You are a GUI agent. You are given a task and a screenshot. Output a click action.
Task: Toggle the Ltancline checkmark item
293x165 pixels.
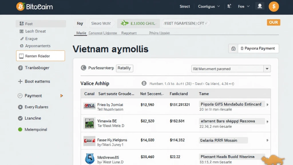(20, 118)
